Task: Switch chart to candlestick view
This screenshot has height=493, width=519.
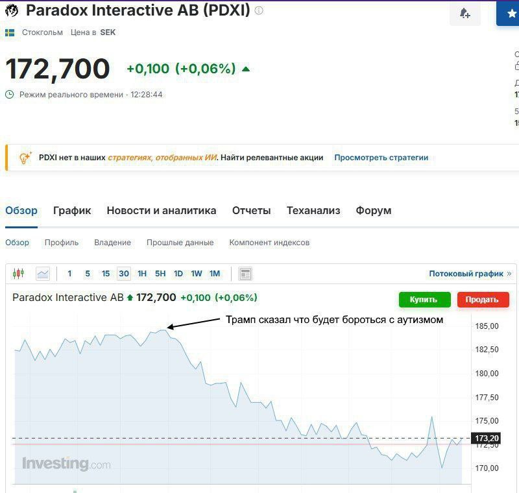Action: pyautogui.click(x=18, y=274)
